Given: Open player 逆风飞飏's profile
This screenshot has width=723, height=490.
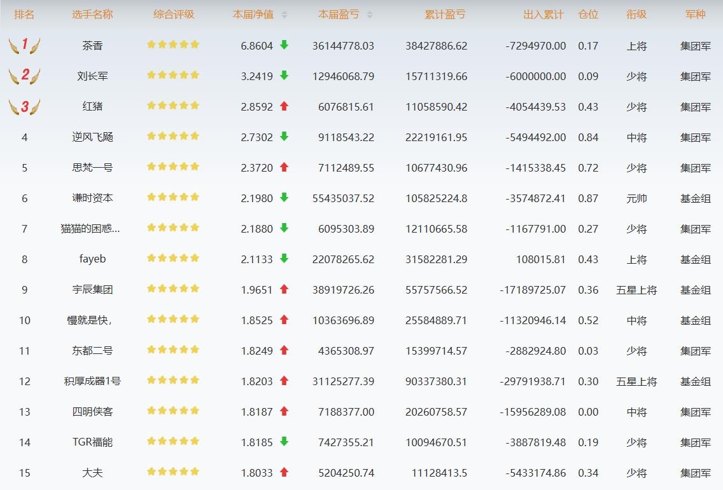Looking at the screenshot, I should (92, 137).
